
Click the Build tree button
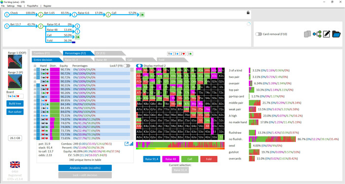click(15, 104)
